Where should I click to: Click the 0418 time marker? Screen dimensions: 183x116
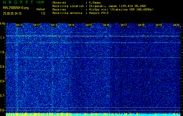coord(141,25)
